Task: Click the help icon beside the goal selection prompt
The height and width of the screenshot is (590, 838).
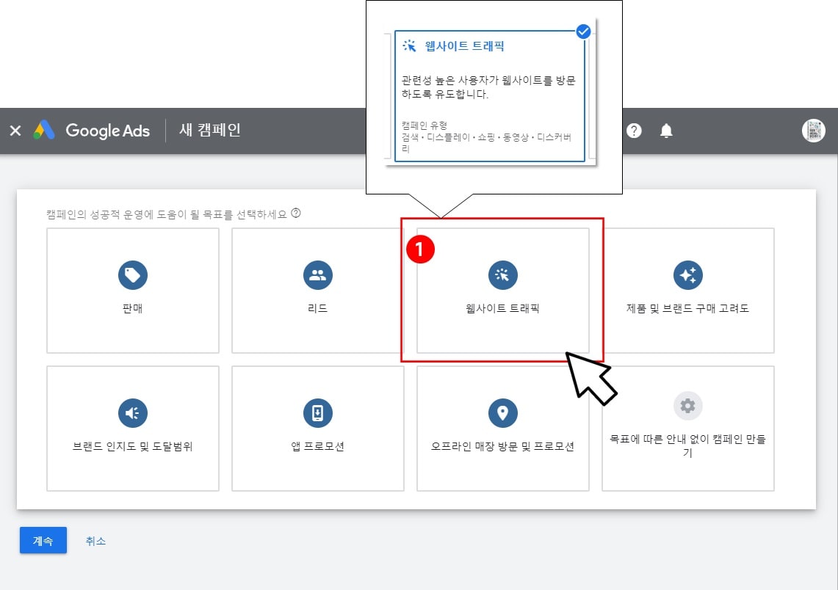Action: pos(295,213)
